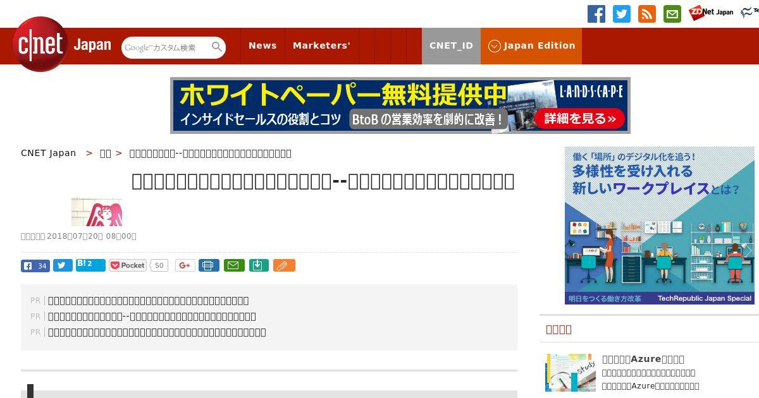Screen dimensions: 759x398
Task: Open the third PR link
Action: [x=157, y=332]
